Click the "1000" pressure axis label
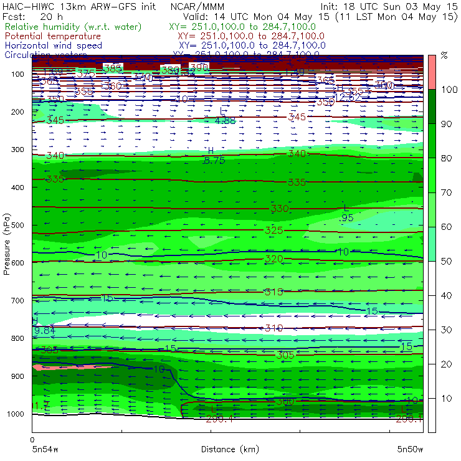Screen dimensions: 461x461 [x=16, y=414]
